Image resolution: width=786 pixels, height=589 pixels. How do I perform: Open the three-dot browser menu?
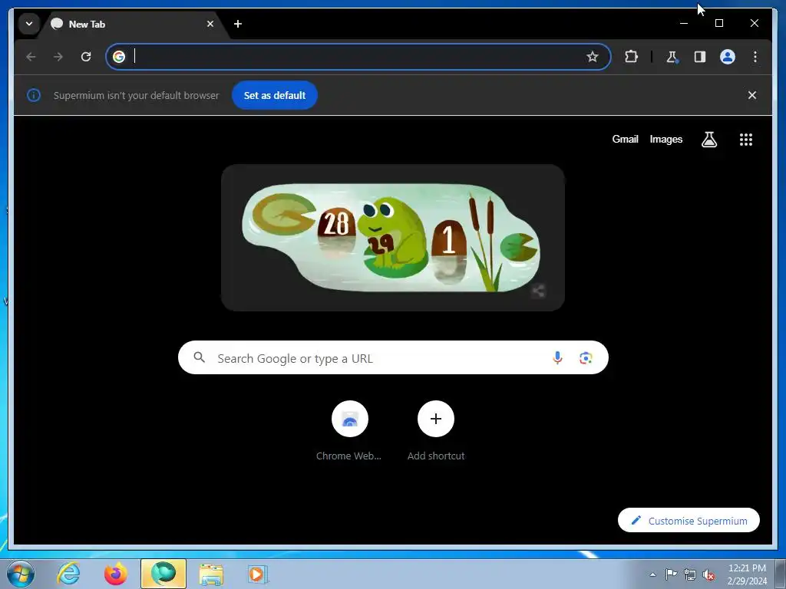(x=755, y=57)
